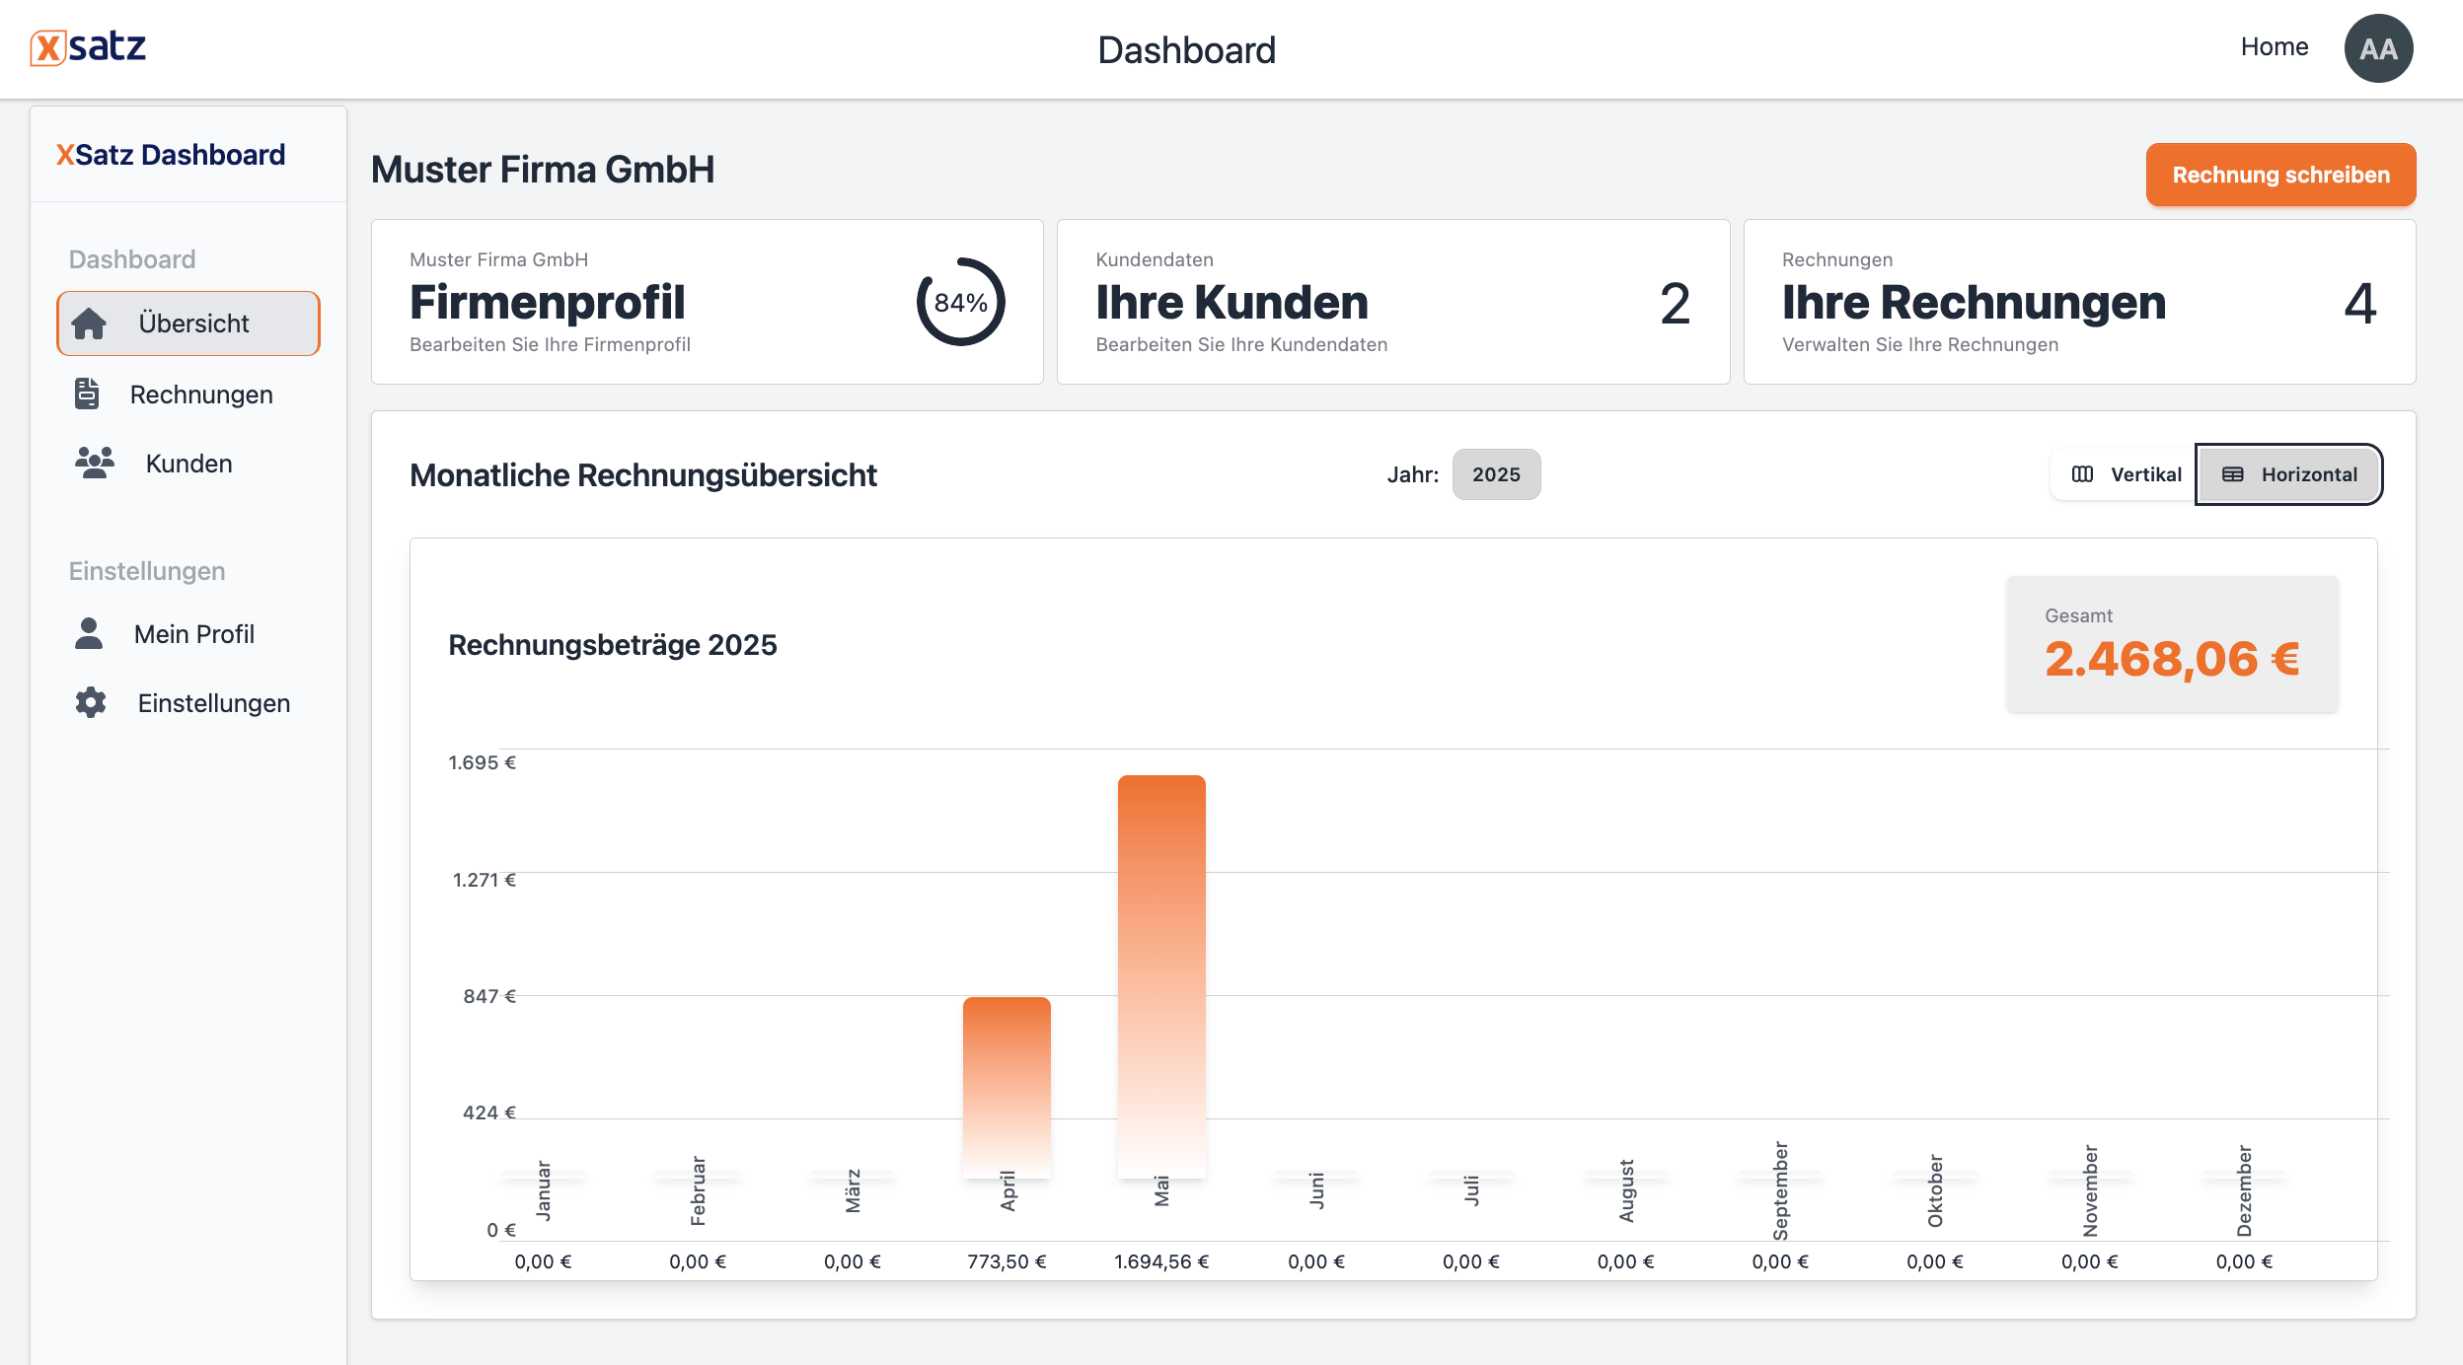Viewport: 2463px width, 1365px height.
Task: Click the Dashboard title in header
Action: [x=1186, y=49]
